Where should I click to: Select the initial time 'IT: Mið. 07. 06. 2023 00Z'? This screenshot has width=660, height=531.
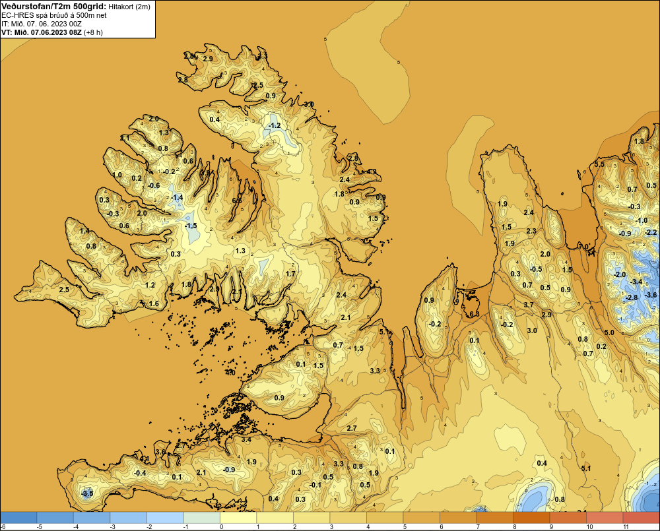(x=42, y=24)
